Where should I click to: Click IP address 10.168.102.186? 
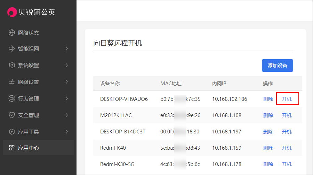pos(230,99)
